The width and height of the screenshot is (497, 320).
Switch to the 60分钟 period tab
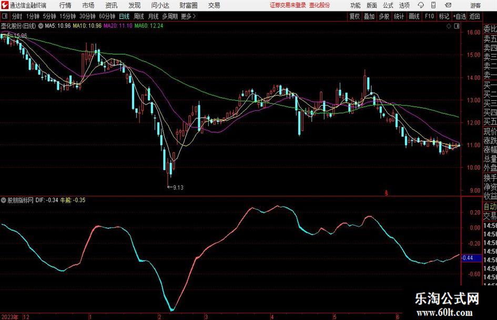pos(107,16)
